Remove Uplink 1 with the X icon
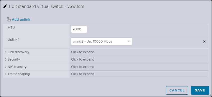The image size is (212, 97). [204, 41]
